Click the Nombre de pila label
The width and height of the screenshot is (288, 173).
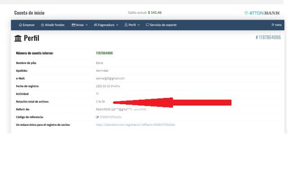(26, 63)
